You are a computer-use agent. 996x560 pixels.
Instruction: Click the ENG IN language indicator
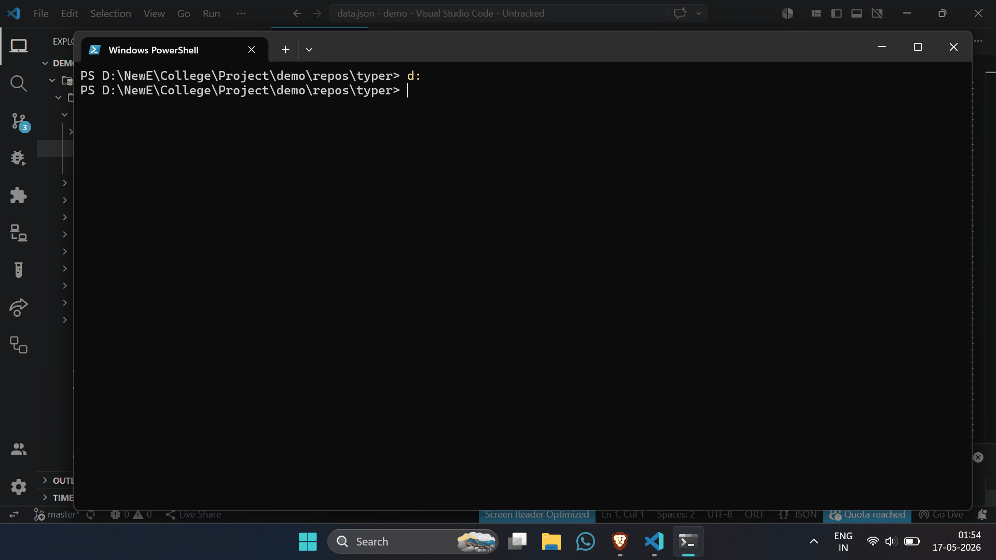coord(843,542)
